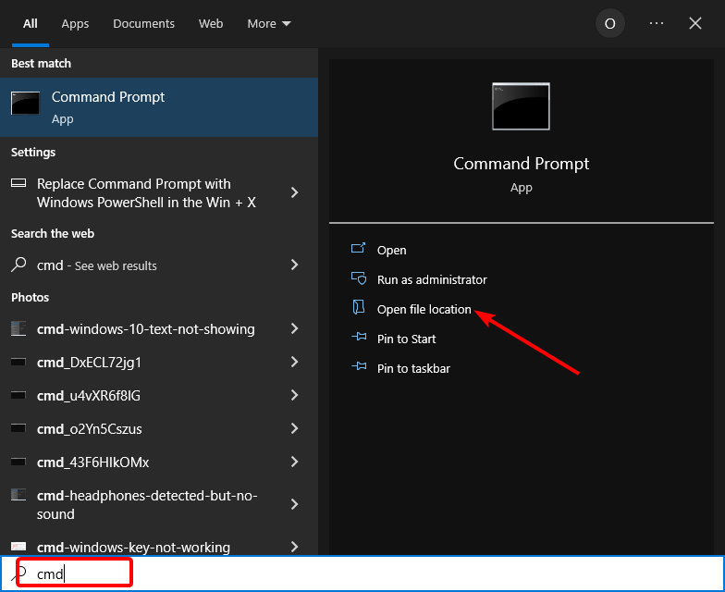Expand chevron for cmd_43F6HIkOMx
This screenshot has height=592, width=725.
pos(294,462)
